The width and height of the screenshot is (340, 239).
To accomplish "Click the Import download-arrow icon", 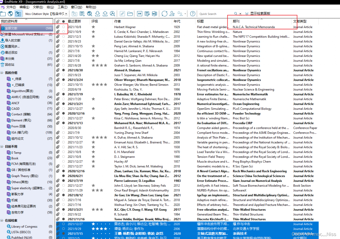I will (97, 14).
